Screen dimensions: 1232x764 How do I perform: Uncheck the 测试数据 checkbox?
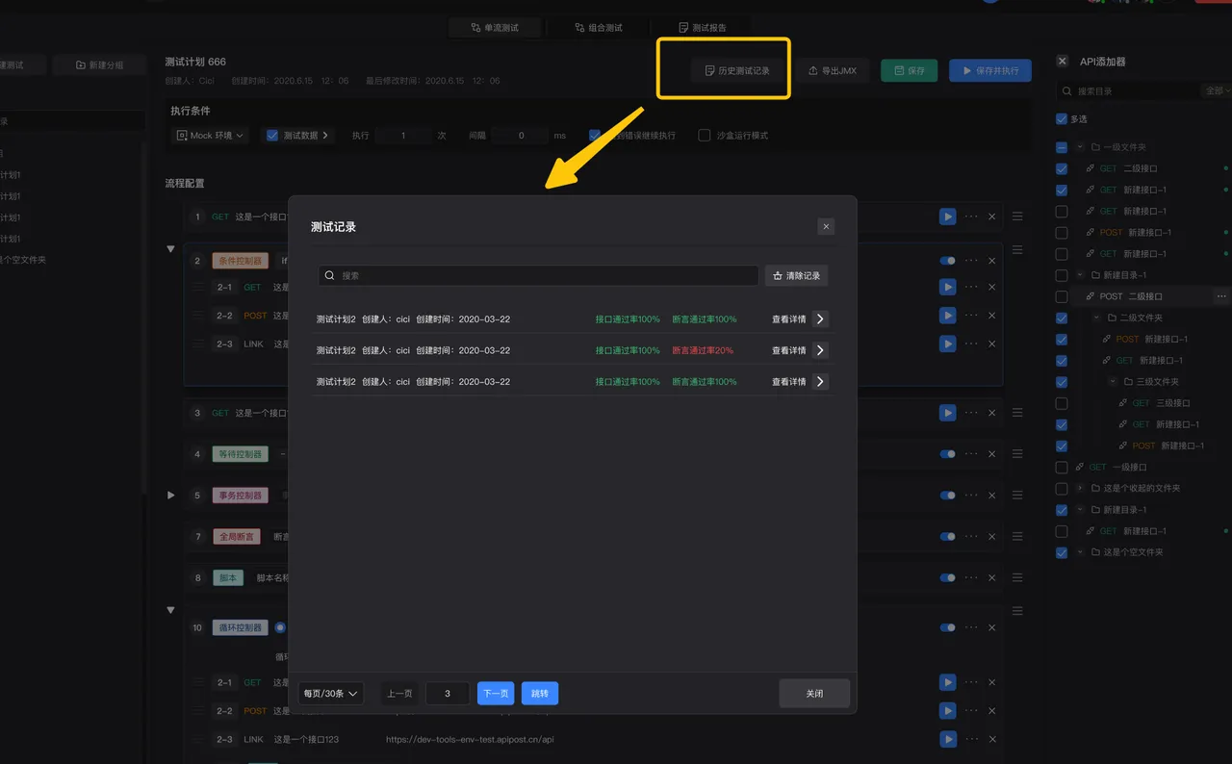(x=272, y=136)
